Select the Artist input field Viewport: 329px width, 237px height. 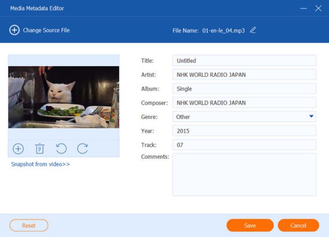(244, 74)
